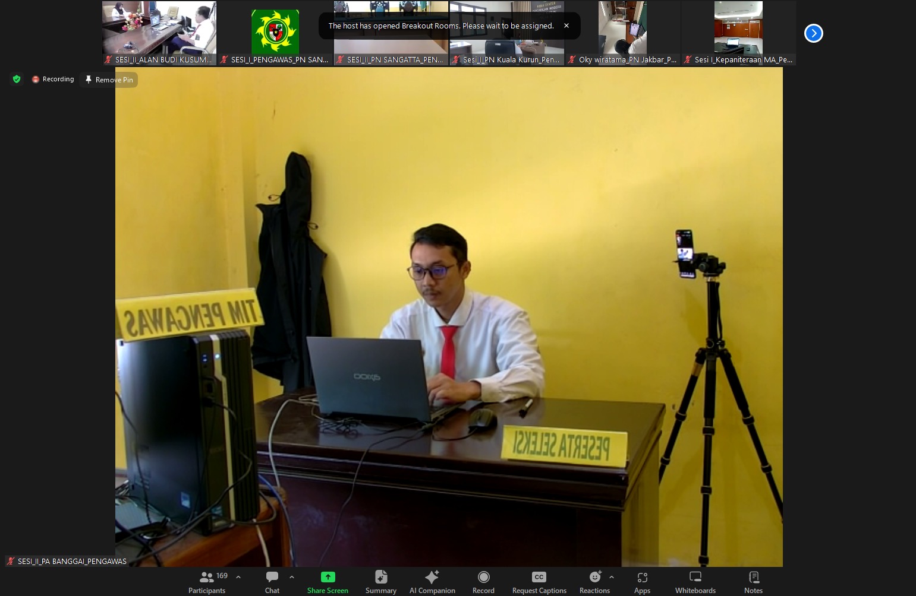Open the Participants panel
This screenshot has width=916, height=596.
(x=207, y=582)
